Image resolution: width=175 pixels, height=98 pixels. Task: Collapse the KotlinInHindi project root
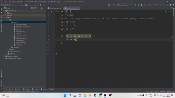coord(4,11)
